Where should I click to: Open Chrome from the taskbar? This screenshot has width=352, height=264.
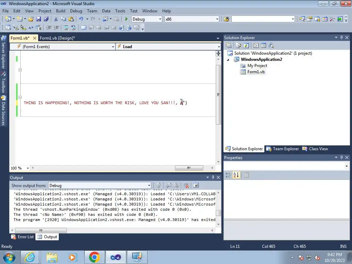point(94,257)
